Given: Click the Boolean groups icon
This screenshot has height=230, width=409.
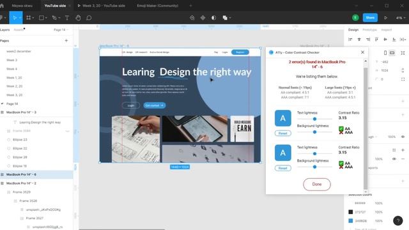Looking at the screenshot, I should click(225, 18).
